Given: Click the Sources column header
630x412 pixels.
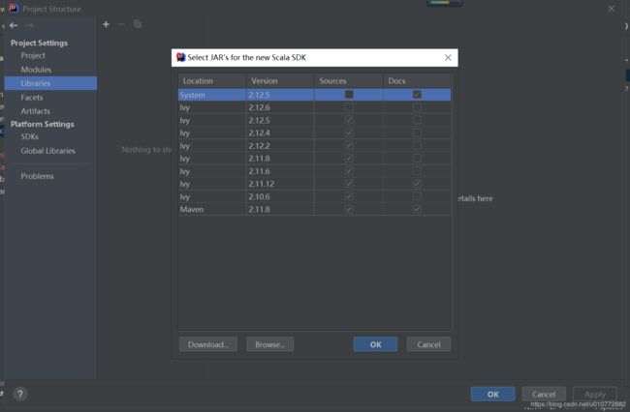Looking at the screenshot, I should tap(348, 81).
